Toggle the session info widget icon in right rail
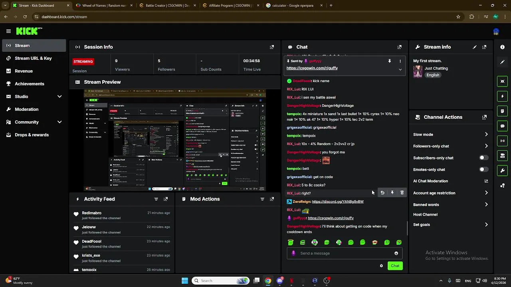Screen dimensions: 511x287 [502, 81]
